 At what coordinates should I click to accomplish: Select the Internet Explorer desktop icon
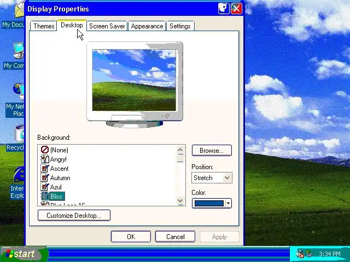pos(17,183)
